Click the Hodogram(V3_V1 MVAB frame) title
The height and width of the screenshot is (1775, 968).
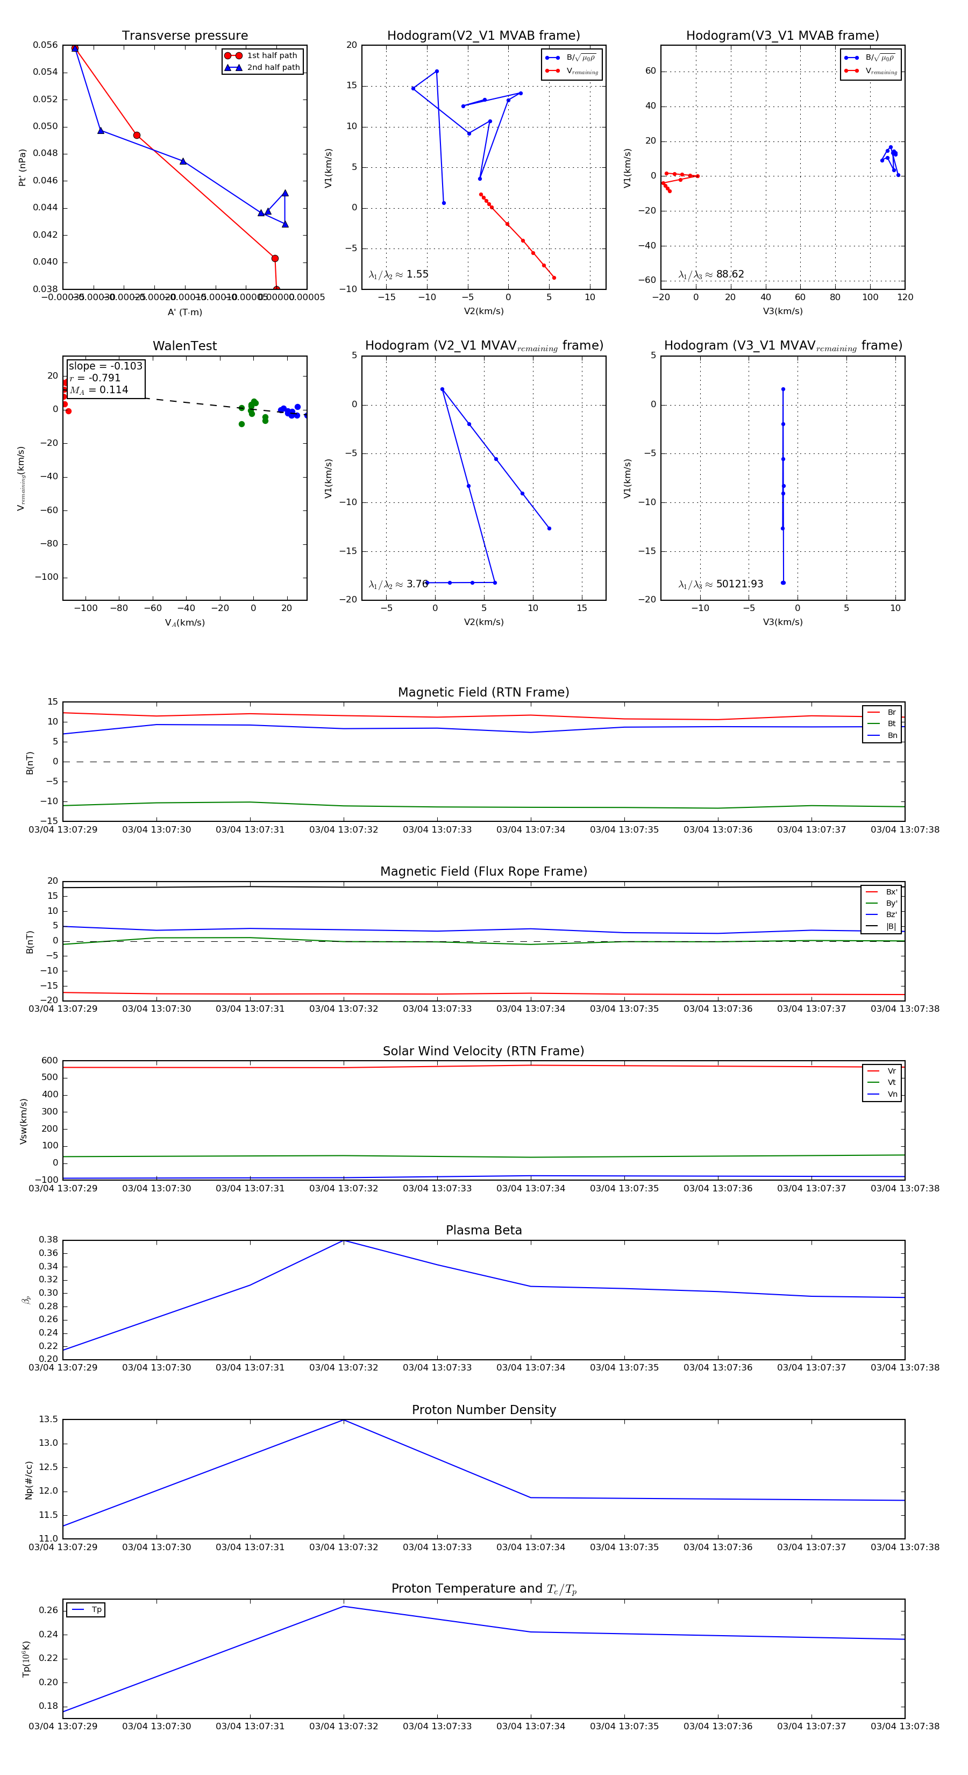pyautogui.click(x=782, y=36)
